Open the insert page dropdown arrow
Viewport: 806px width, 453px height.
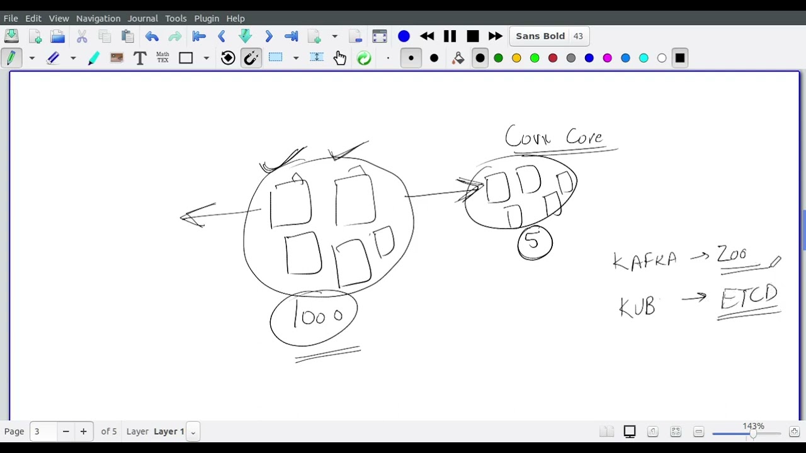[334, 36]
